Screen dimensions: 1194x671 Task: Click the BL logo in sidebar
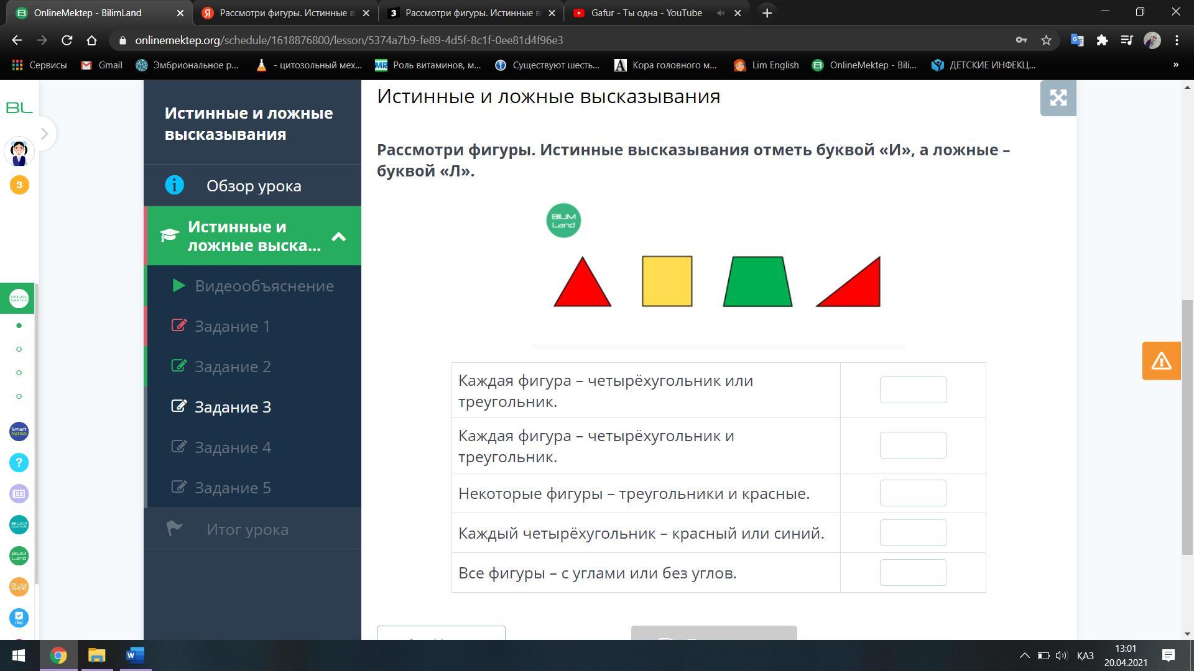(19, 108)
